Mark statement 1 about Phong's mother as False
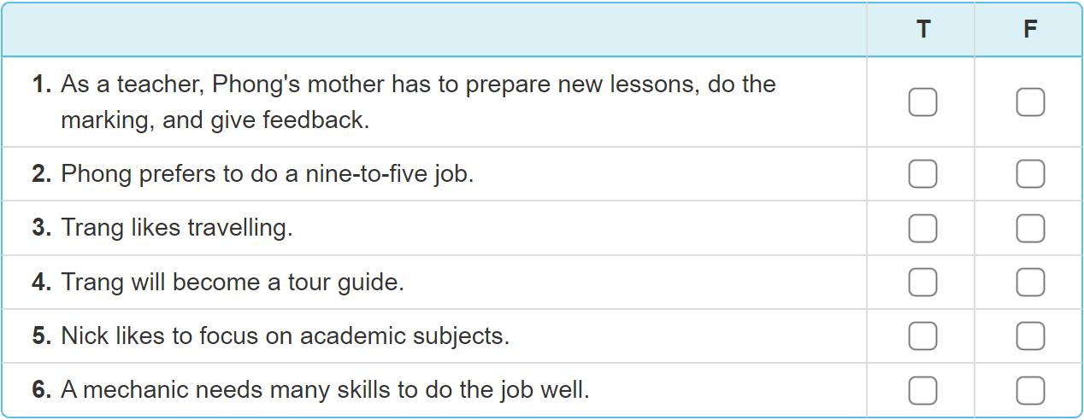This screenshot has height=420, width=1084. tap(1030, 102)
